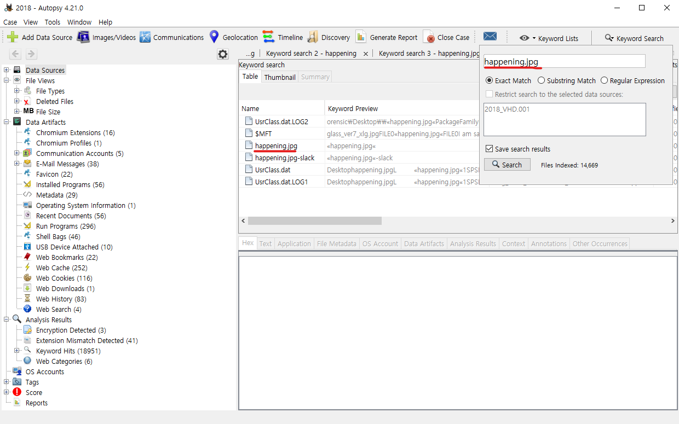Select the Regular Expression radio button
This screenshot has width=679, height=424.
pyautogui.click(x=604, y=80)
